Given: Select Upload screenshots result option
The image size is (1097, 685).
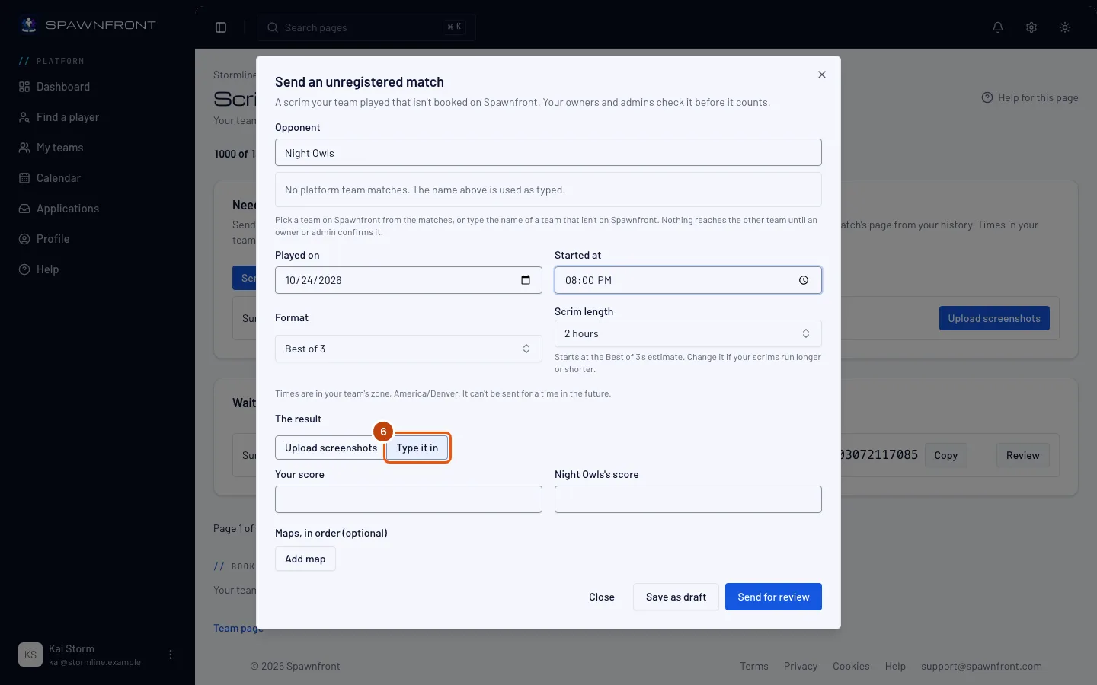Looking at the screenshot, I should [x=331, y=448].
